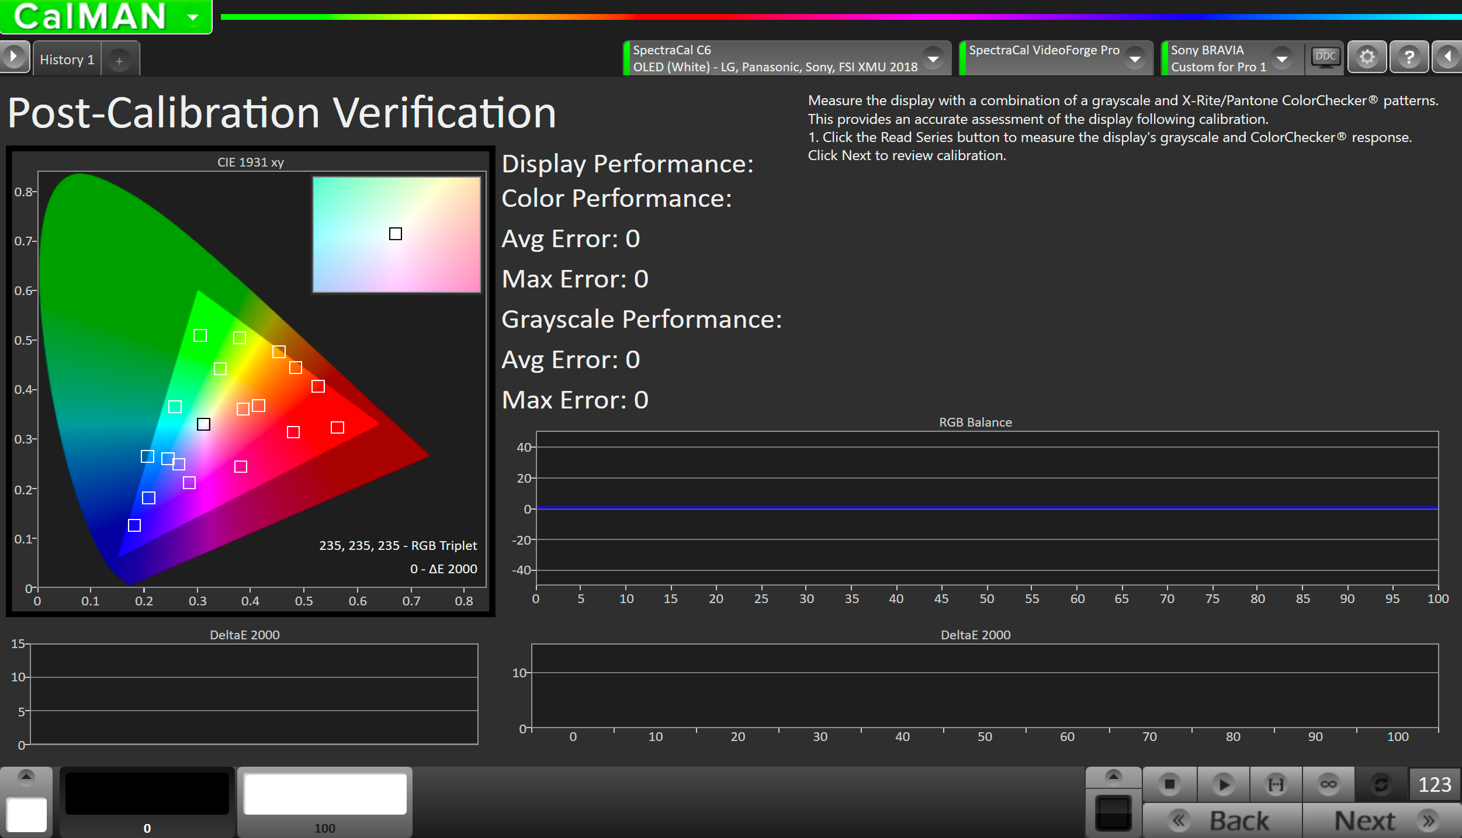Click the add new tab button
The height and width of the screenshot is (838, 1462).
point(119,60)
